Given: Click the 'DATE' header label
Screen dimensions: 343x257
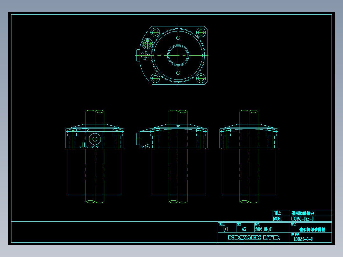Looking at the screenshot, I should click(x=257, y=225).
